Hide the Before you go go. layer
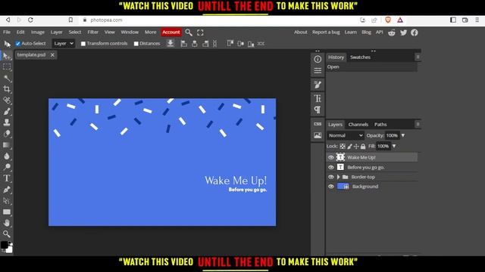This screenshot has width=485, height=272. (331, 168)
